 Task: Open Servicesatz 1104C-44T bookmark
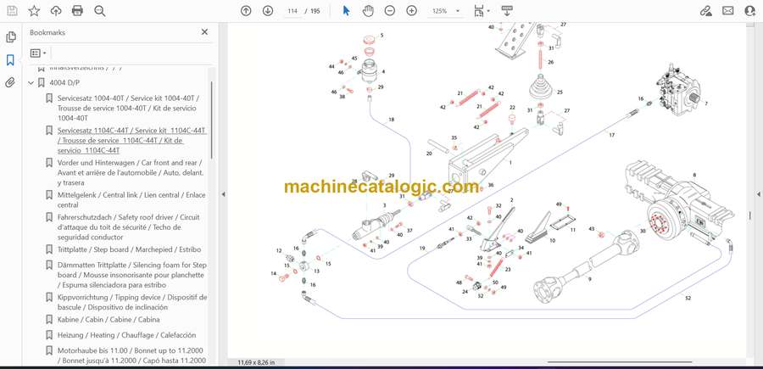[x=132, y=140]
